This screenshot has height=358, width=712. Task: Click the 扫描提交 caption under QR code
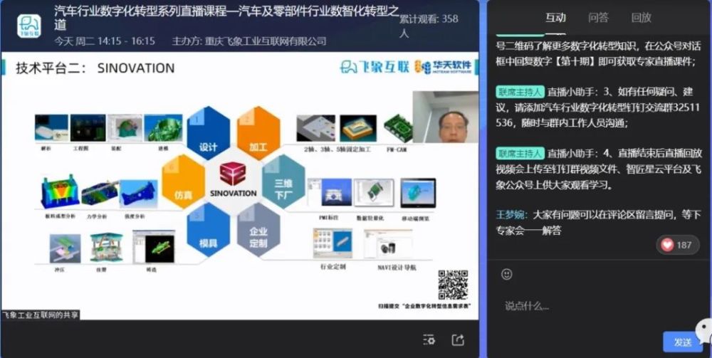[424, 306]
